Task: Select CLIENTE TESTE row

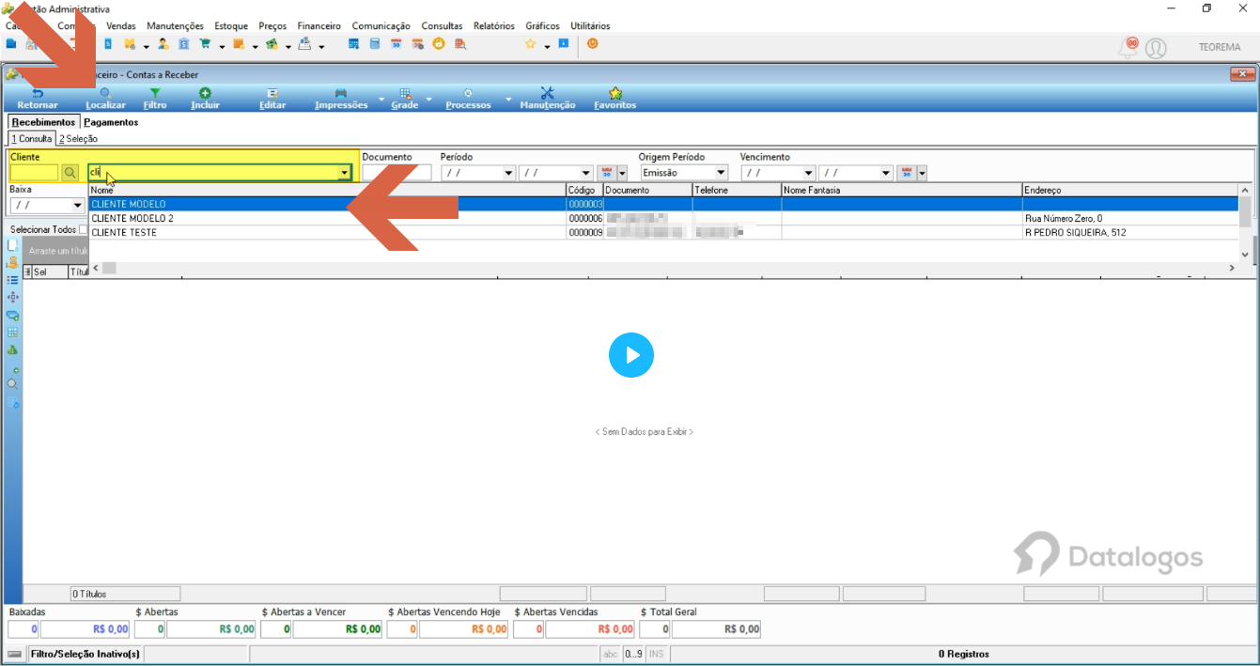Action: 663,232
